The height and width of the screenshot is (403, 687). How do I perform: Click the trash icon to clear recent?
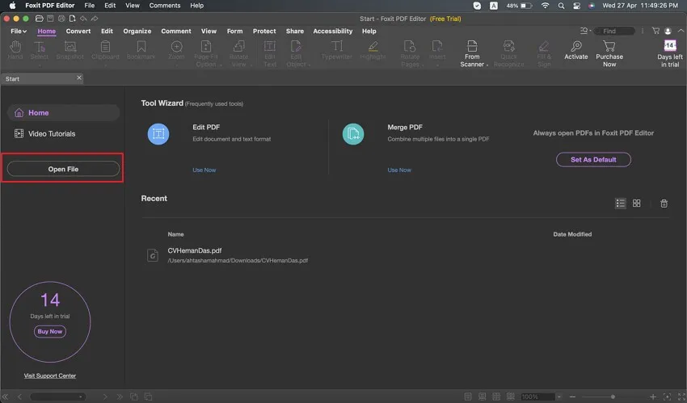(664, 204)
